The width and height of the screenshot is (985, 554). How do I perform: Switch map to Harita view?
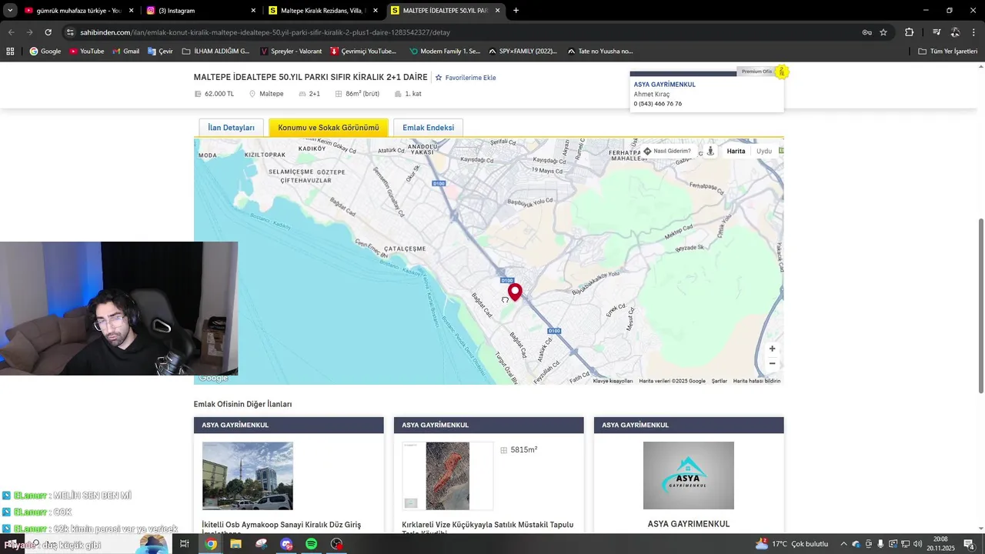736,151
